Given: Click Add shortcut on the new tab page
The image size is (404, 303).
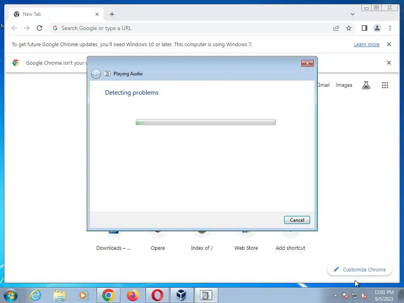Looking at the screenshot, I should pyautogui.click(x=290, y=241).
